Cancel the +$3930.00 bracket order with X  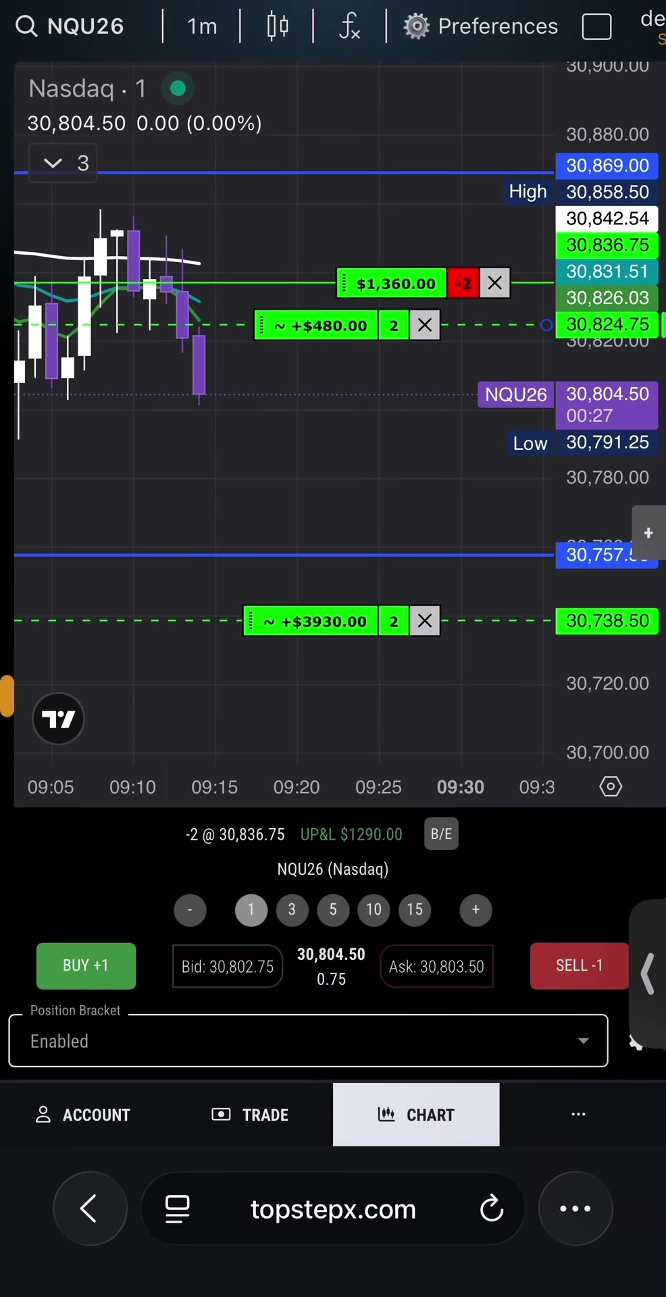tap(425, 621)
